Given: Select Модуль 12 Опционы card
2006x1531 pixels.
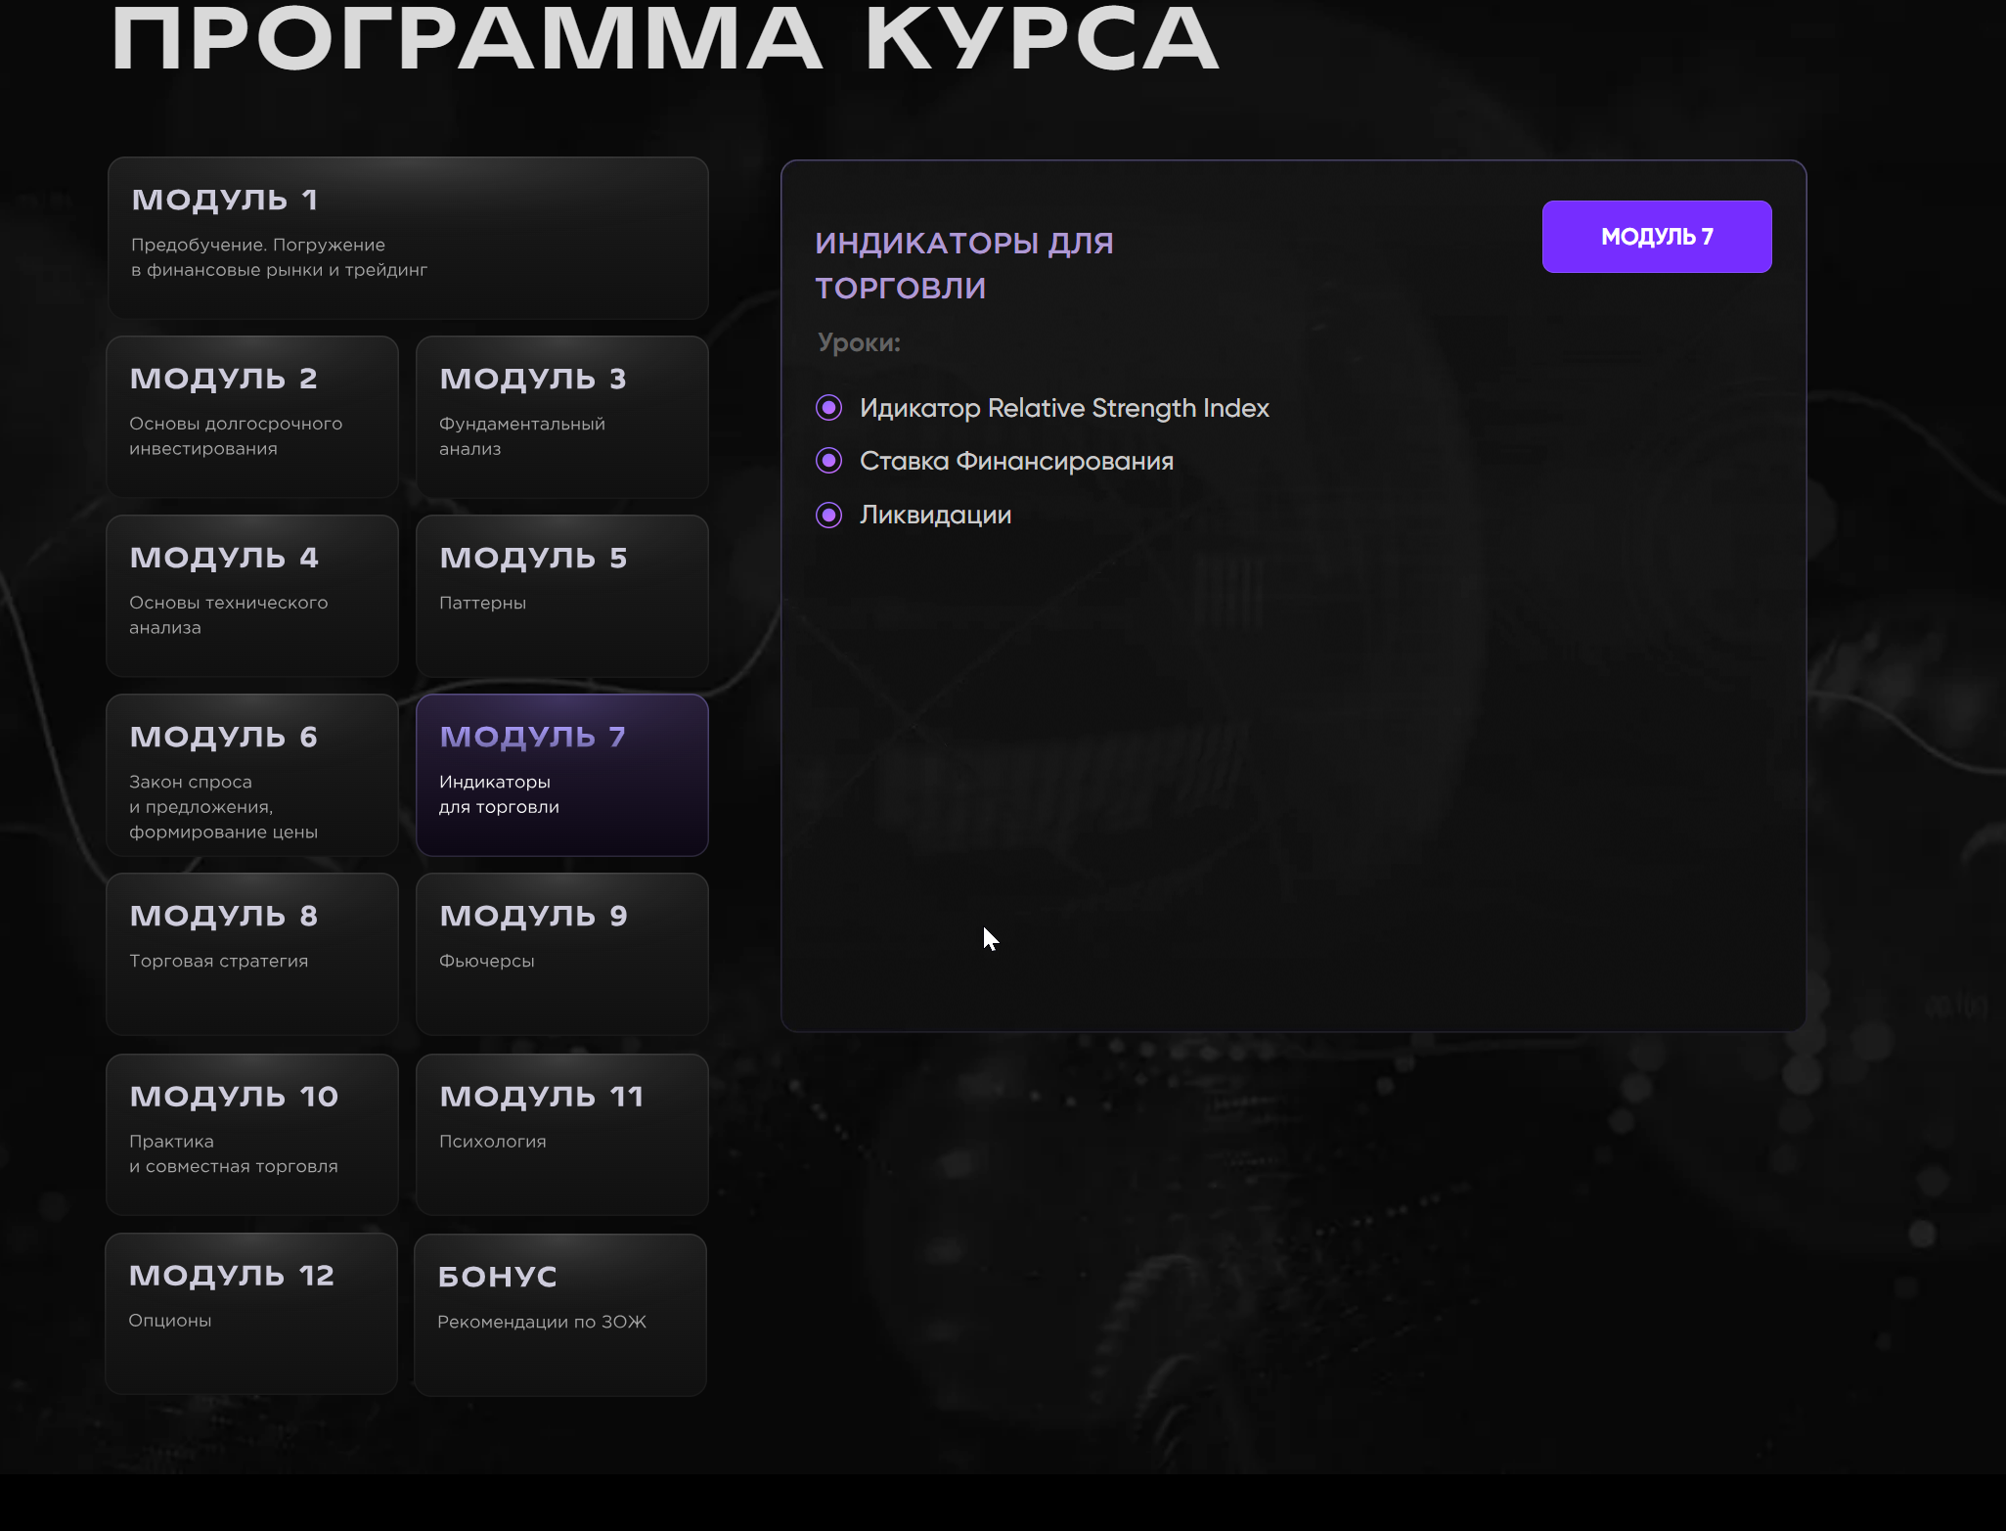Looking at the screenshot, I should pyautogui.click(x=250, y=1313).
